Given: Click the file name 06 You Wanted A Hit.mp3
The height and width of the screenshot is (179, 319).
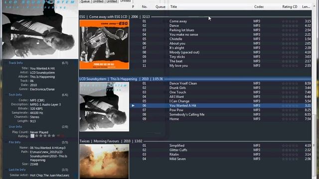Looking at the screenshot, I should click(x=48, y=148).
